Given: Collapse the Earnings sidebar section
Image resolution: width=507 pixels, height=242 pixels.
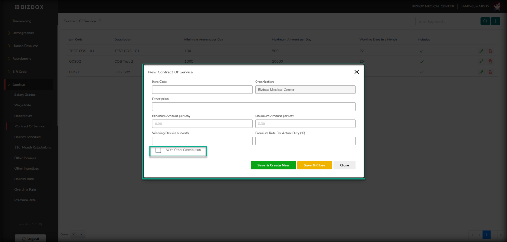Looking at the screenshot, I should coord(19,84).
